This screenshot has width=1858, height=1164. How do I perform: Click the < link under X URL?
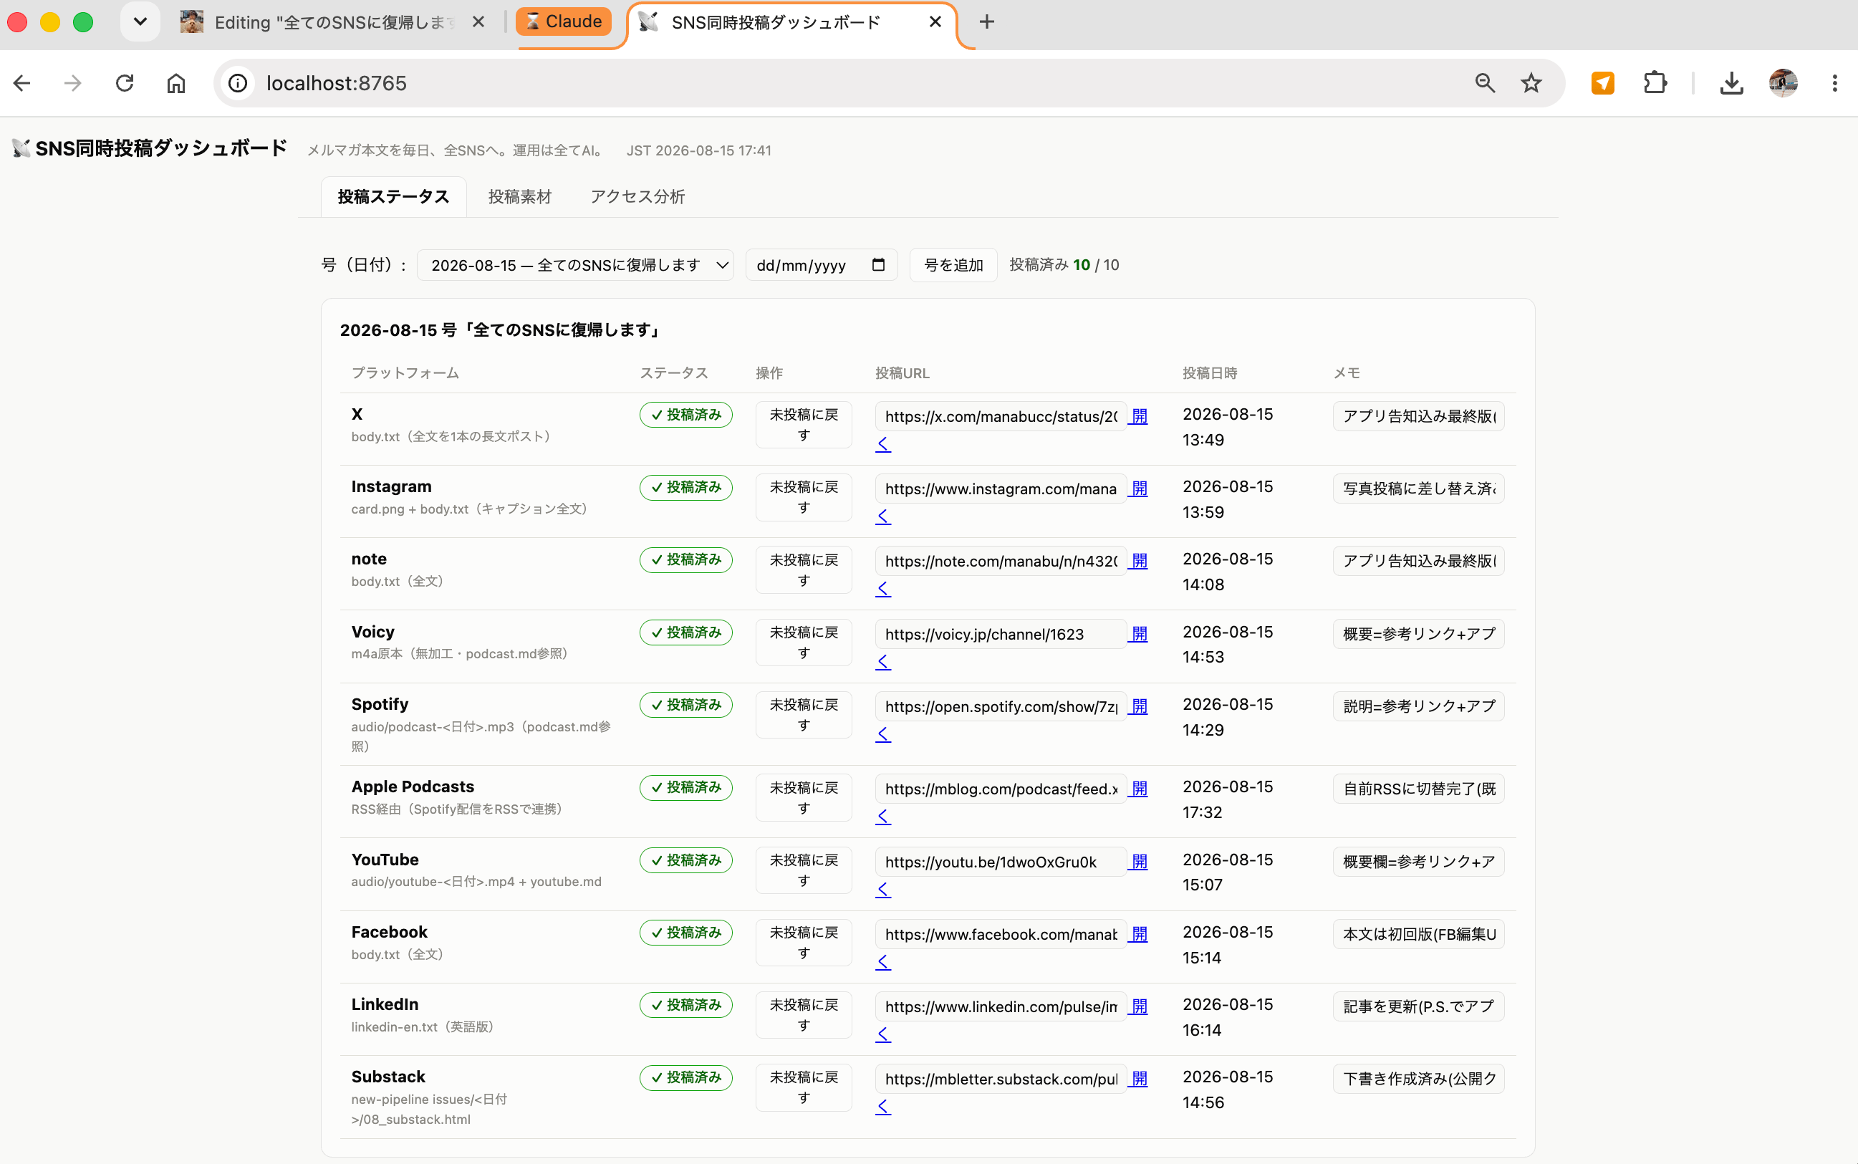click(x=884, y=444)
